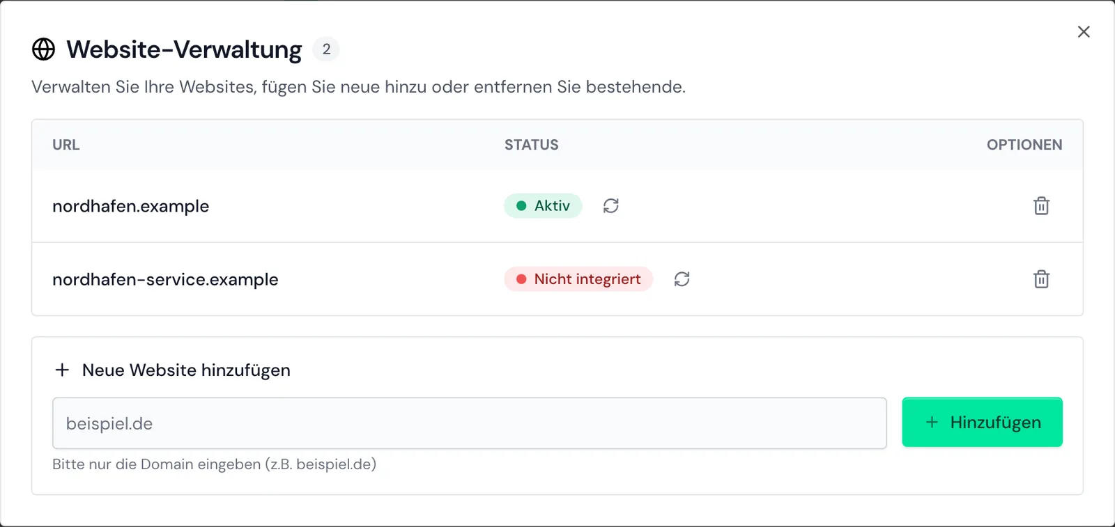Click the Hinzufügen button

[982, 422]
